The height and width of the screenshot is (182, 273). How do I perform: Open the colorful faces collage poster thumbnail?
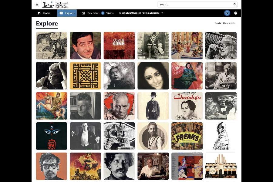click(x=187, y=166)
